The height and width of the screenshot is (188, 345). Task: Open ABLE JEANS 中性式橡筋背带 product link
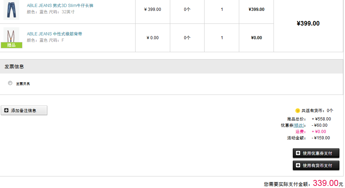[54, 34]
